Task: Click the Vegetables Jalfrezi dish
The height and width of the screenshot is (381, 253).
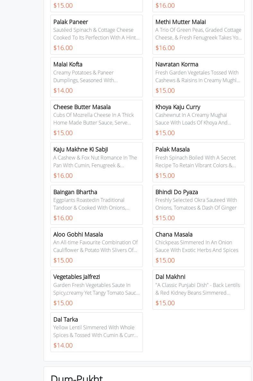Action: [x=76, y=277]
